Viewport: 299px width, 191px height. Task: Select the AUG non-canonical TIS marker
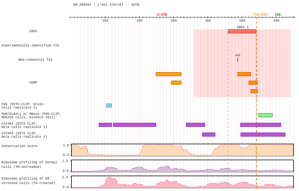pyautogui.click(x=238, y=60)
